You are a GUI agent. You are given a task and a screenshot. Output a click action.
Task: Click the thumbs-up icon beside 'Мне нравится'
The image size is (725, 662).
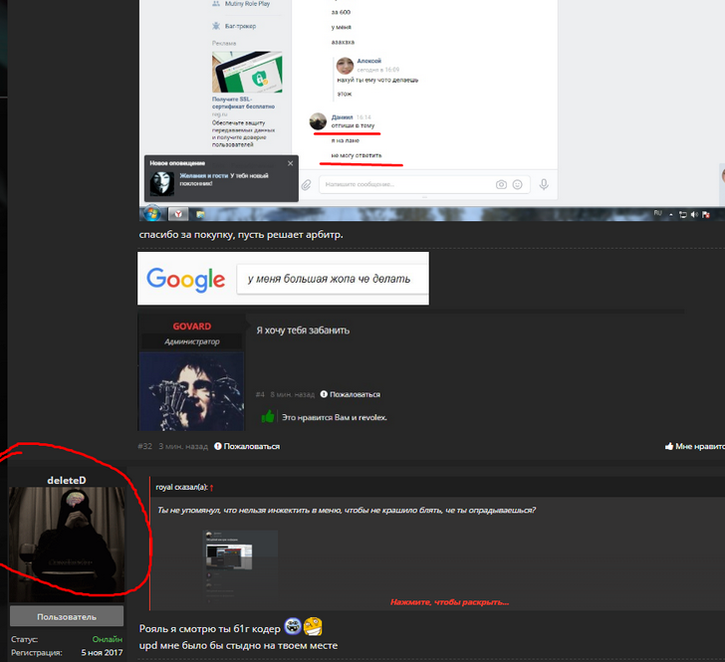(668, 446)
